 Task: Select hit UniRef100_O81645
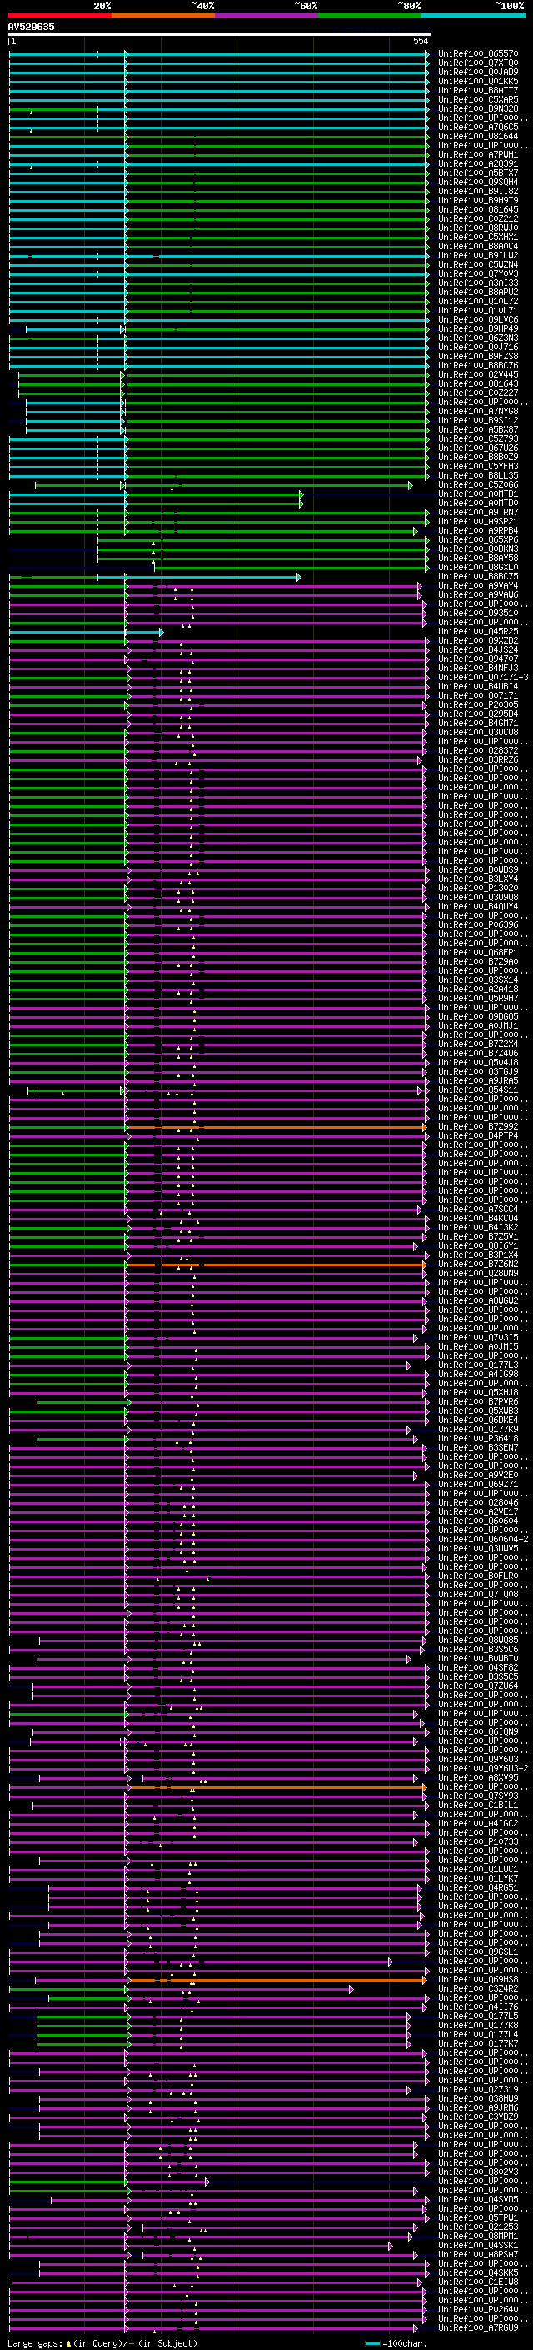click(478, 210)
